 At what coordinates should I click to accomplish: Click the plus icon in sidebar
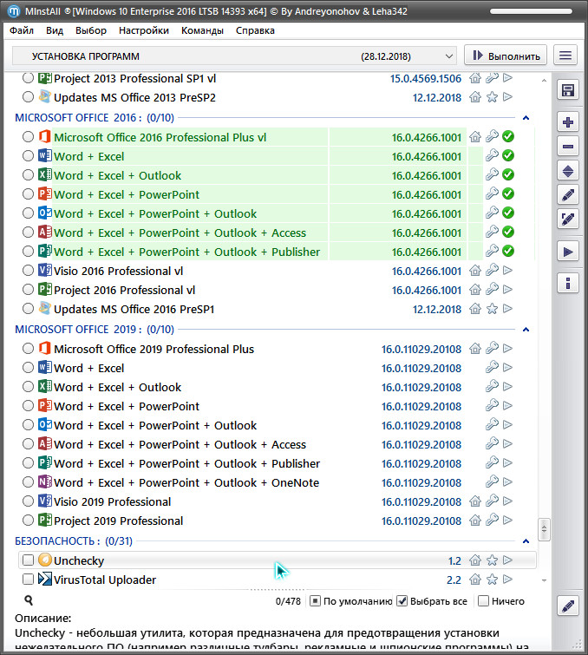coord(568,122)
